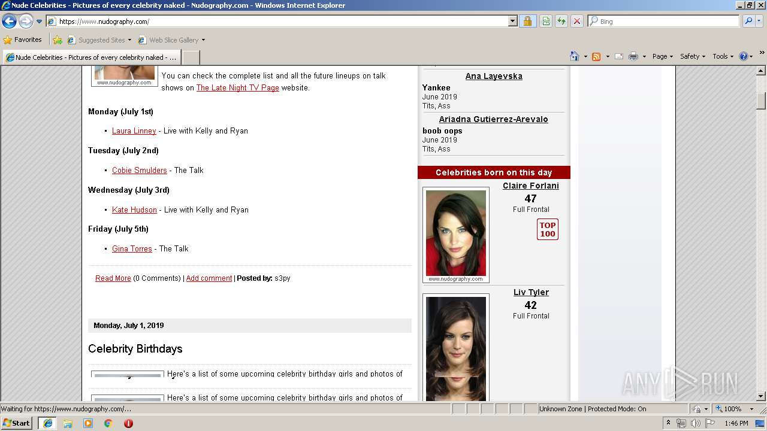Click the Monday, July 1, 2019 date bar
This screenshot has width=767, height=431.
click(250, 326)
